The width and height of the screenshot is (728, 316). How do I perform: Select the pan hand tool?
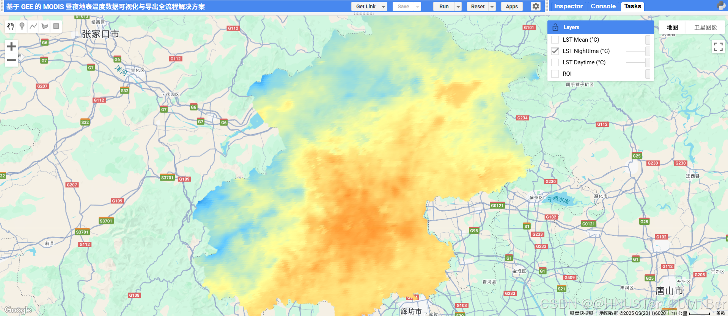11,26
